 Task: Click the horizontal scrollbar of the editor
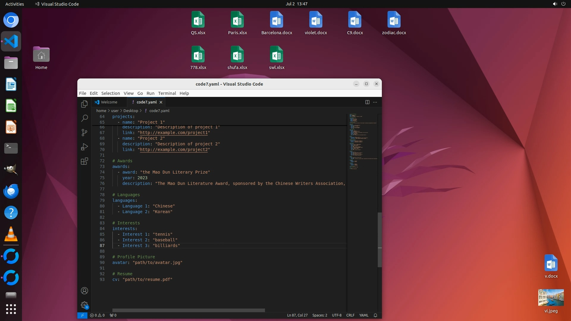tap(189, 310)
